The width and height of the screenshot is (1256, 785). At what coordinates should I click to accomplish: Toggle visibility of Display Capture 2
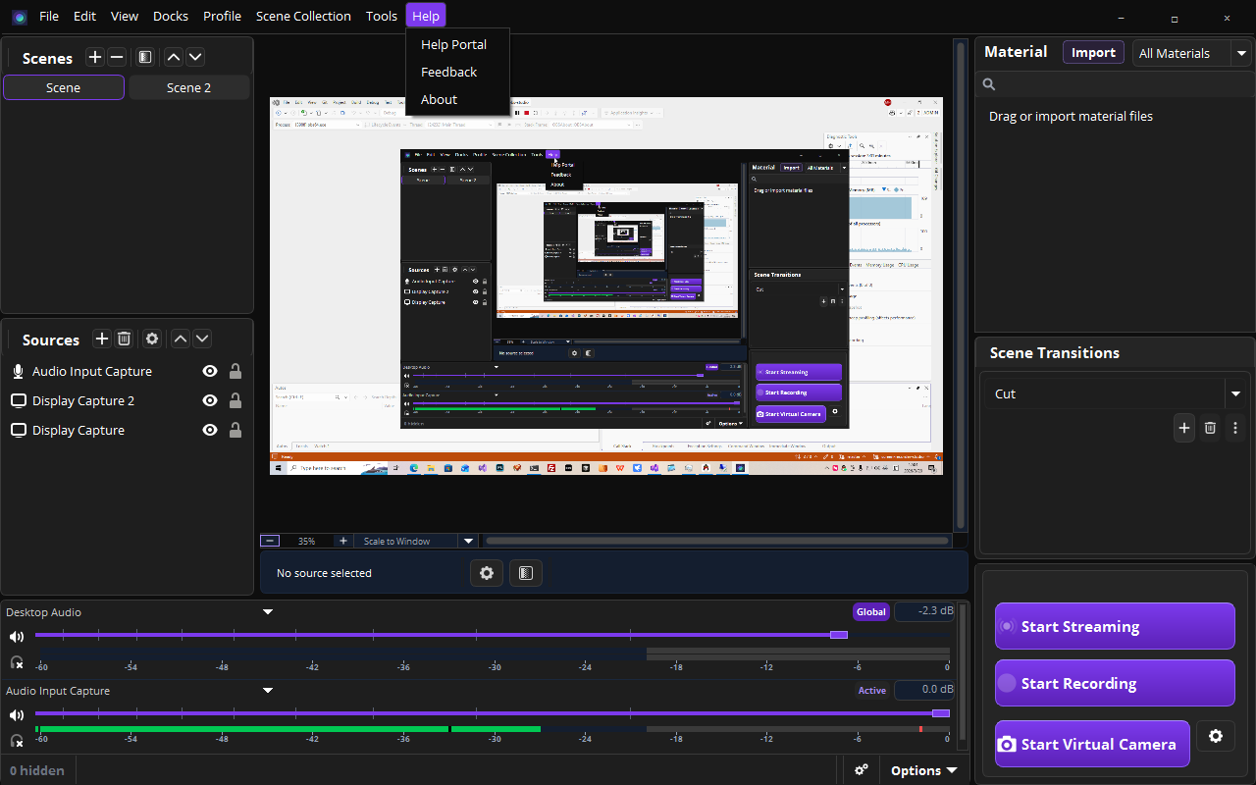pos(209,400)
